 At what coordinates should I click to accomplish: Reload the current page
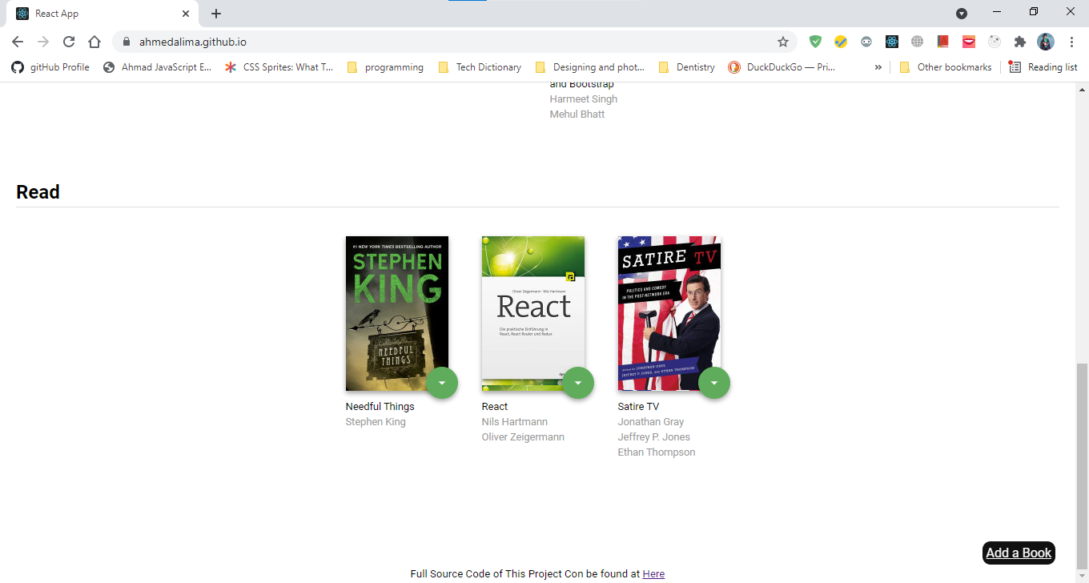tap(69, 42)
